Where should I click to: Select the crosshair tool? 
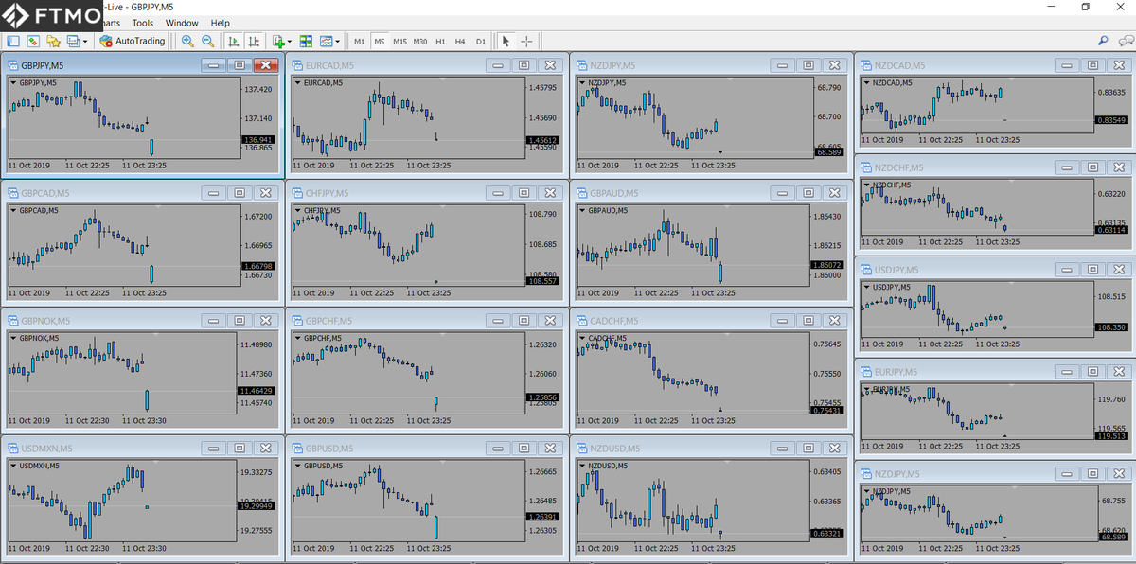[526, 41]
